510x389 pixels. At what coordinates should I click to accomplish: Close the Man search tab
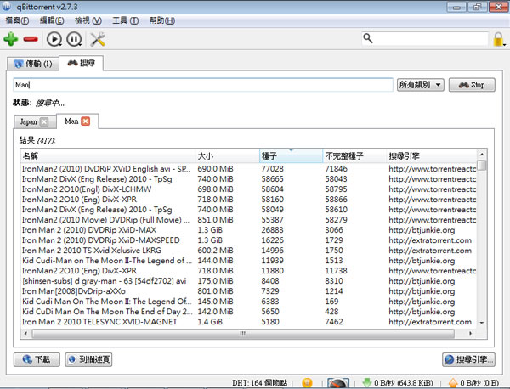click(86, 122)
